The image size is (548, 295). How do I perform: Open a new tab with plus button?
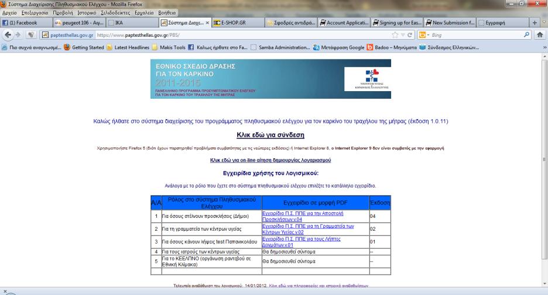coord(535,23)
